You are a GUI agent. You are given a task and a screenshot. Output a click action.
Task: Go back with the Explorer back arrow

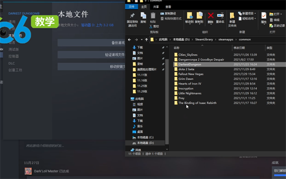tap(130, 40)
